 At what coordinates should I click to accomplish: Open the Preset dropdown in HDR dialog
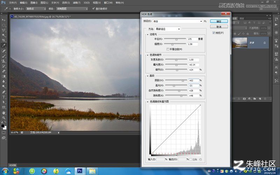click(x=178, y=21)
